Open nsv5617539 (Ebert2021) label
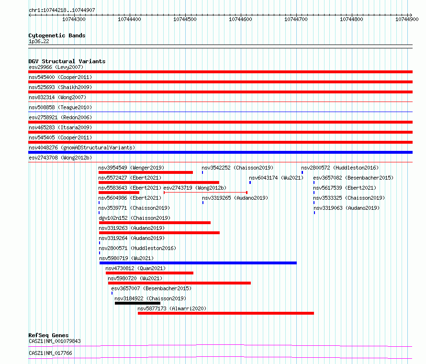Image resolution: width=426 pixels, height=364 pixels. point(345,188)
